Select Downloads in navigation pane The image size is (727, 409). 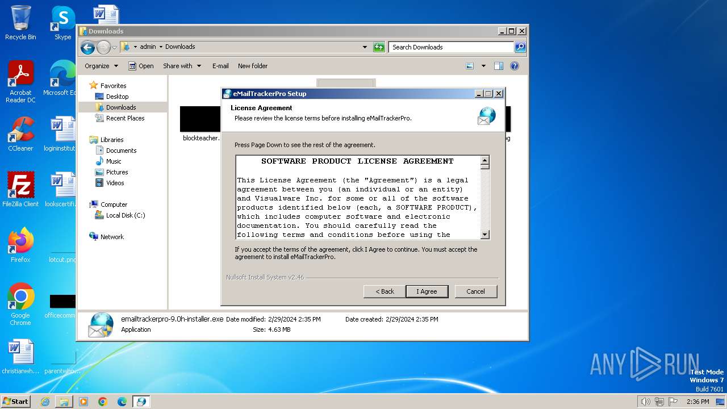(121, 107)
